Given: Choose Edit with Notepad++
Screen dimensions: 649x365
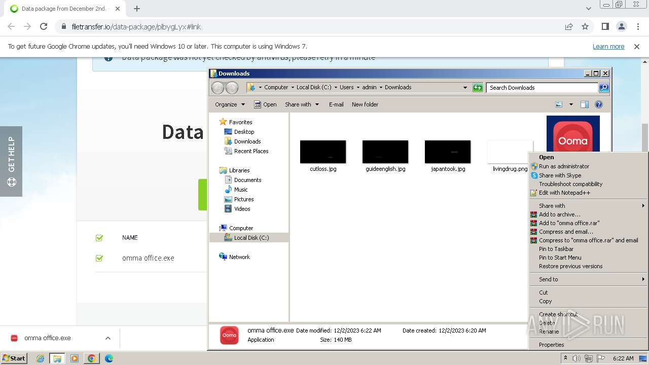Looking at the screenshot, I should [588, 193].
